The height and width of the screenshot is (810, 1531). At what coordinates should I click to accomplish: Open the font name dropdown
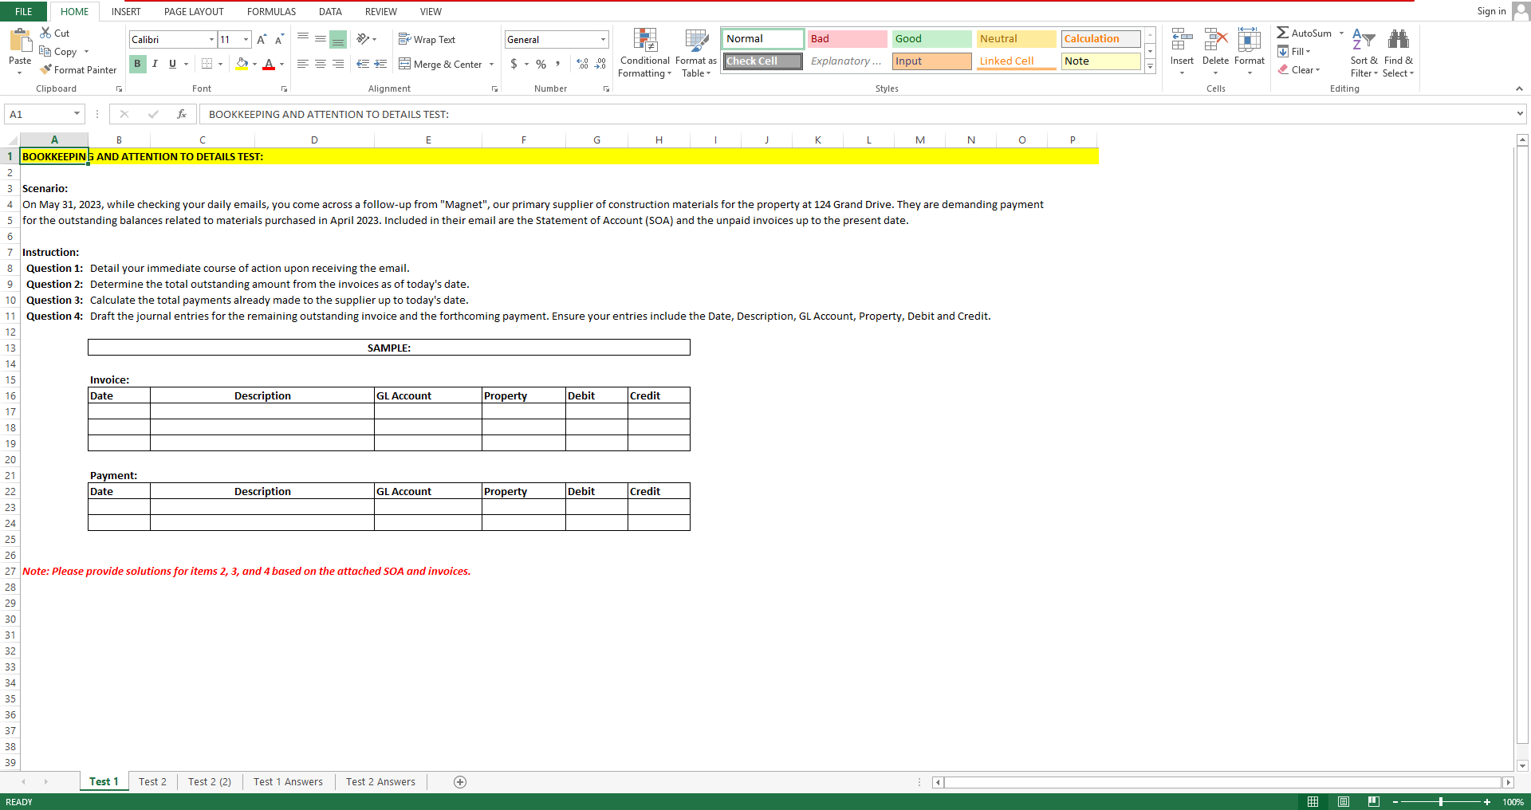211,39
